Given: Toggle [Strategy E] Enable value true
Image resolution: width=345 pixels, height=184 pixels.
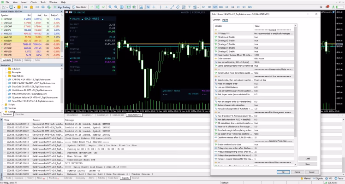Looking at the screenshot, I should coord(274,52).
